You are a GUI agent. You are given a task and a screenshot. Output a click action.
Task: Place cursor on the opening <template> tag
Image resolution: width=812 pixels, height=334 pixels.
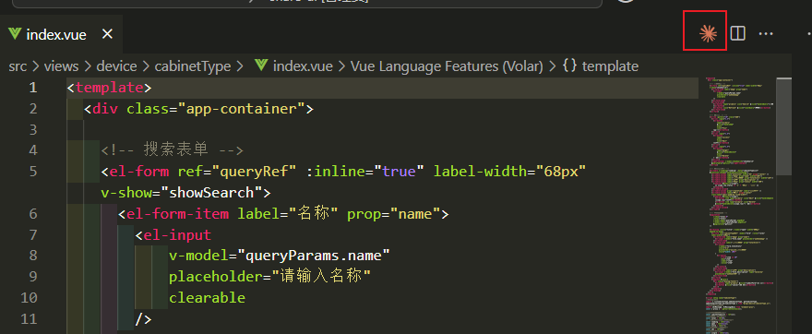click(109, 88)
